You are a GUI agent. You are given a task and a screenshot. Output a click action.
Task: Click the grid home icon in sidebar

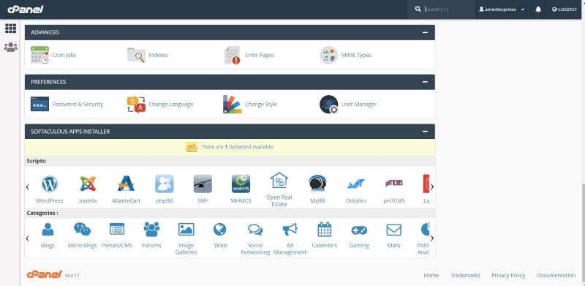pos(10,29)
